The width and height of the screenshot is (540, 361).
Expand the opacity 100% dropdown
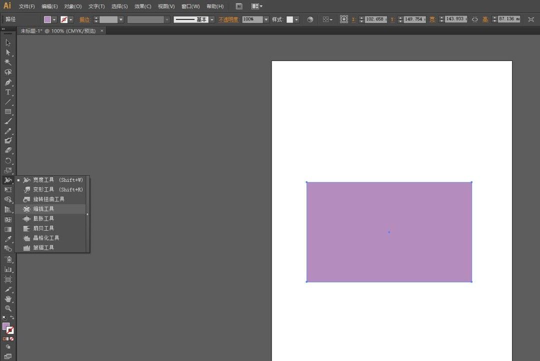(266, 19)
